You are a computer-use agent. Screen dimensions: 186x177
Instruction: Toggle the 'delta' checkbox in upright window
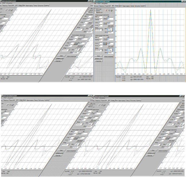[95, 11]
